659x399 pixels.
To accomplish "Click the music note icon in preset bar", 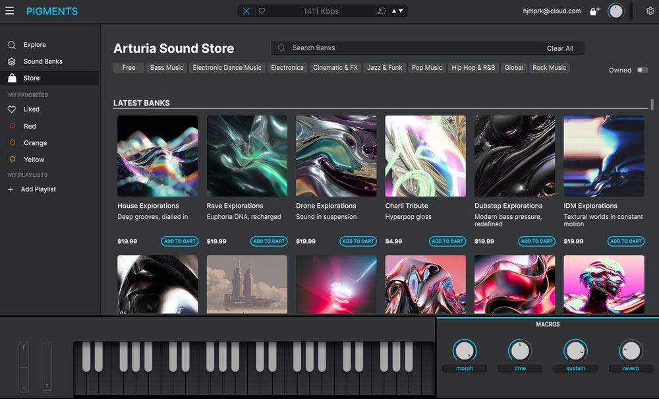I will [x=381, y=11].
